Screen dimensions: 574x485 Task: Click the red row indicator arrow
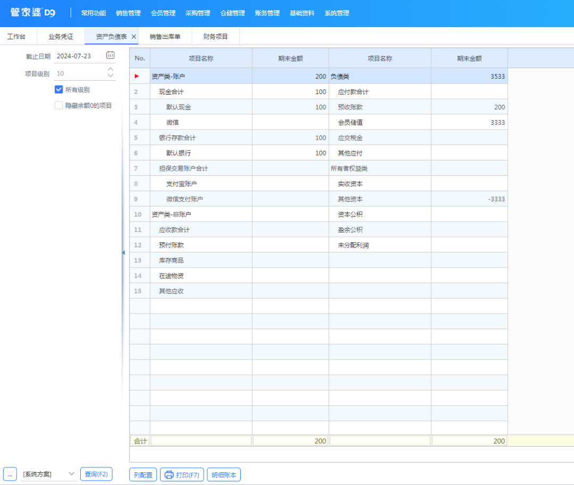coord(137,76)
